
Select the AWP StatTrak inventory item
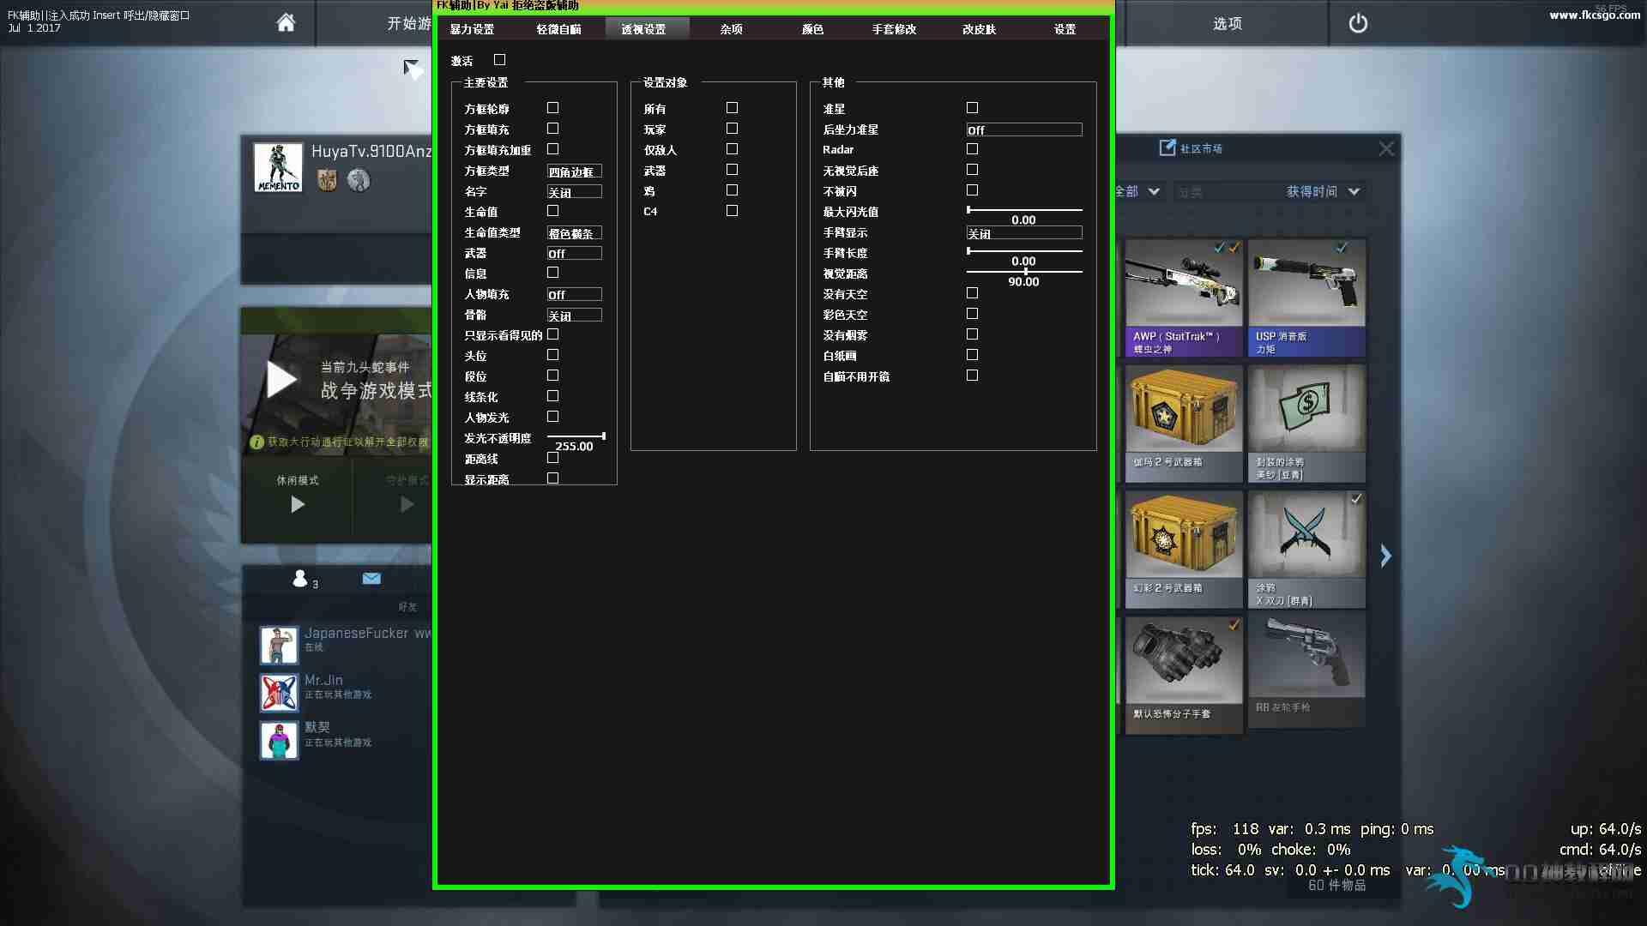[x=1184, y=298]
